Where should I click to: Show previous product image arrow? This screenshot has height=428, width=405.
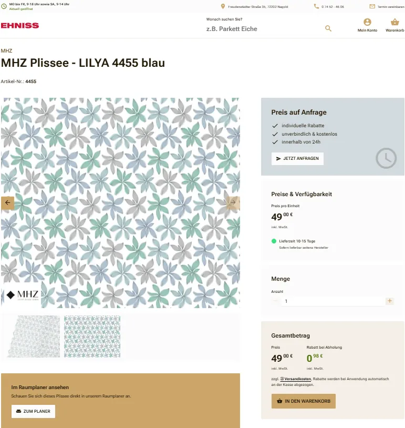[7, 202]
